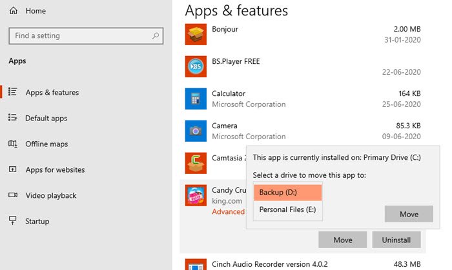Open Startup apps settings
452x270 pixels.
click(x=37, y=221)
